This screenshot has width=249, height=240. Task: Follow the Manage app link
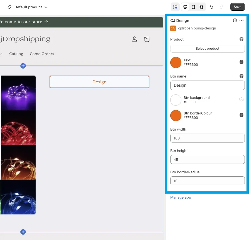(181, 197)
